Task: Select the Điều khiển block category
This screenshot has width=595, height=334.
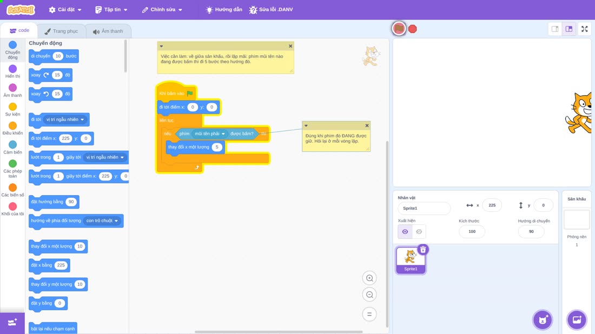Action: click(x=12, y=129)
